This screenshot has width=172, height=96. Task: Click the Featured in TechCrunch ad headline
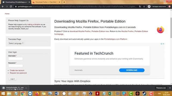(94, 53)
